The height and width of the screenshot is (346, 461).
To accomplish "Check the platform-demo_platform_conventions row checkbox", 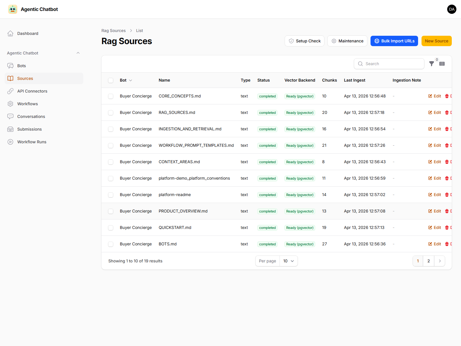I will pos(111,178).
